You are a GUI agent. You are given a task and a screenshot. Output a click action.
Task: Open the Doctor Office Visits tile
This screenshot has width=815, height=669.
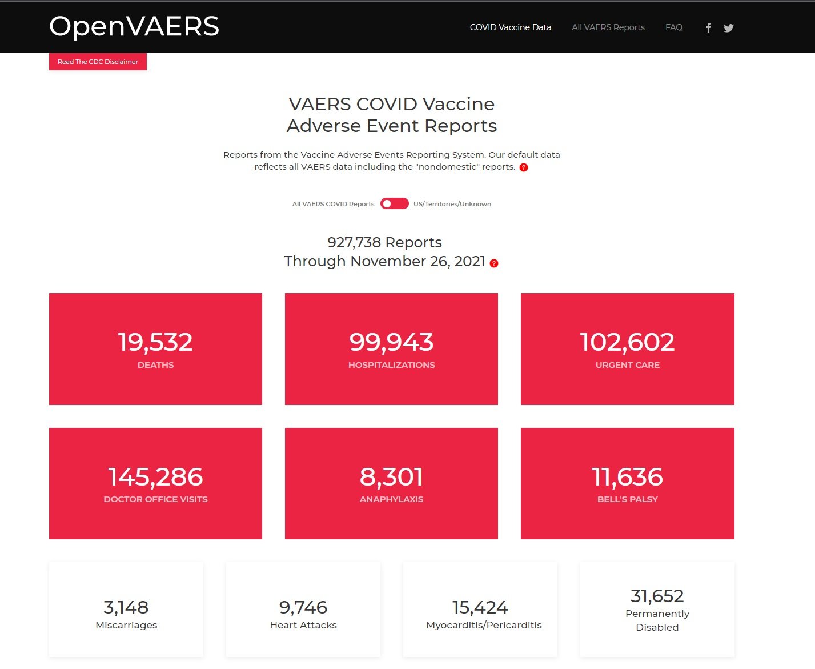click(155, 483)
